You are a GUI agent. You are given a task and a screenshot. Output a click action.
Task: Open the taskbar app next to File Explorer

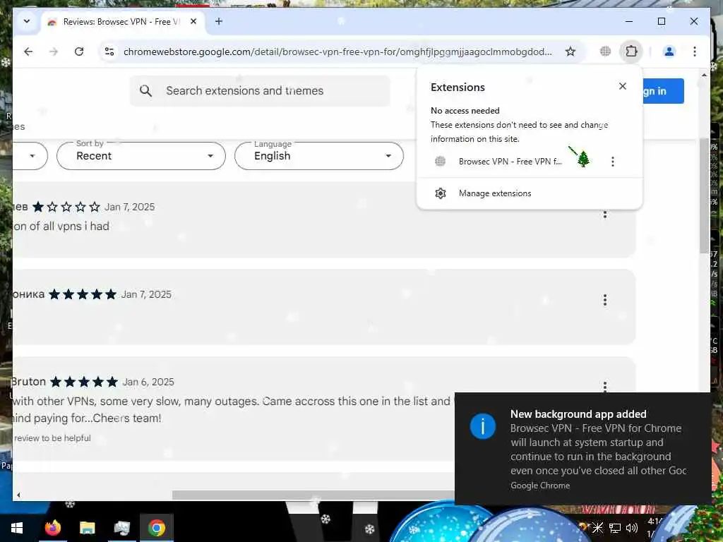click(x=121, y=528)
